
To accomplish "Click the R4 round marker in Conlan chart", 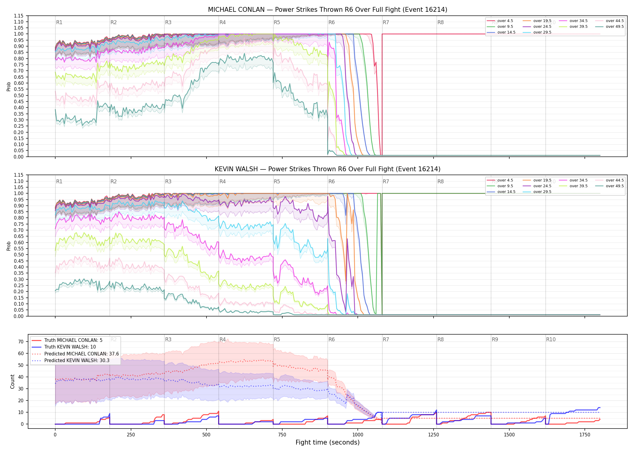I will (x=223, y=22).
